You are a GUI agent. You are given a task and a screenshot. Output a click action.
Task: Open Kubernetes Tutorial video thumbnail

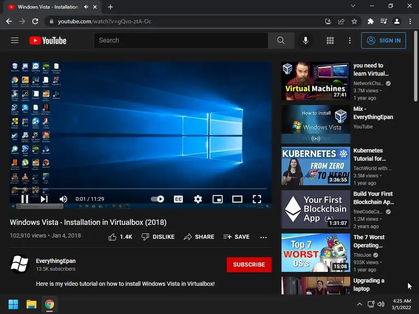tap(315, 166)
